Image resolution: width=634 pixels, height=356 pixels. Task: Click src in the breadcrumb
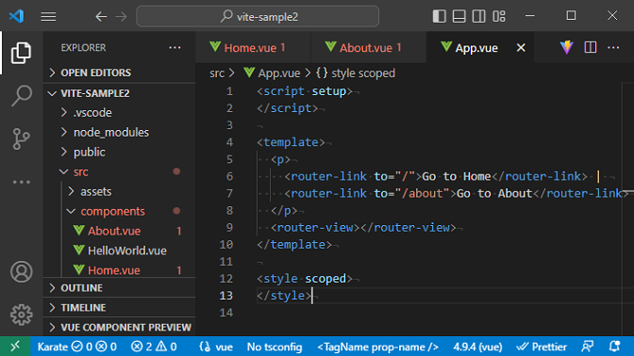click(217, 73)
